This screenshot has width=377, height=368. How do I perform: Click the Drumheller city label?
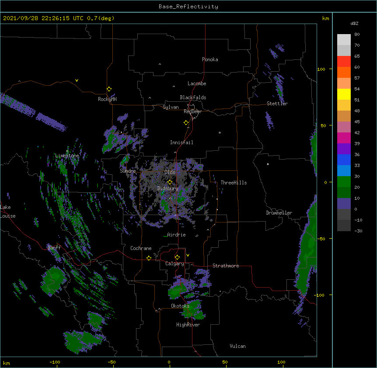(279, 213)
